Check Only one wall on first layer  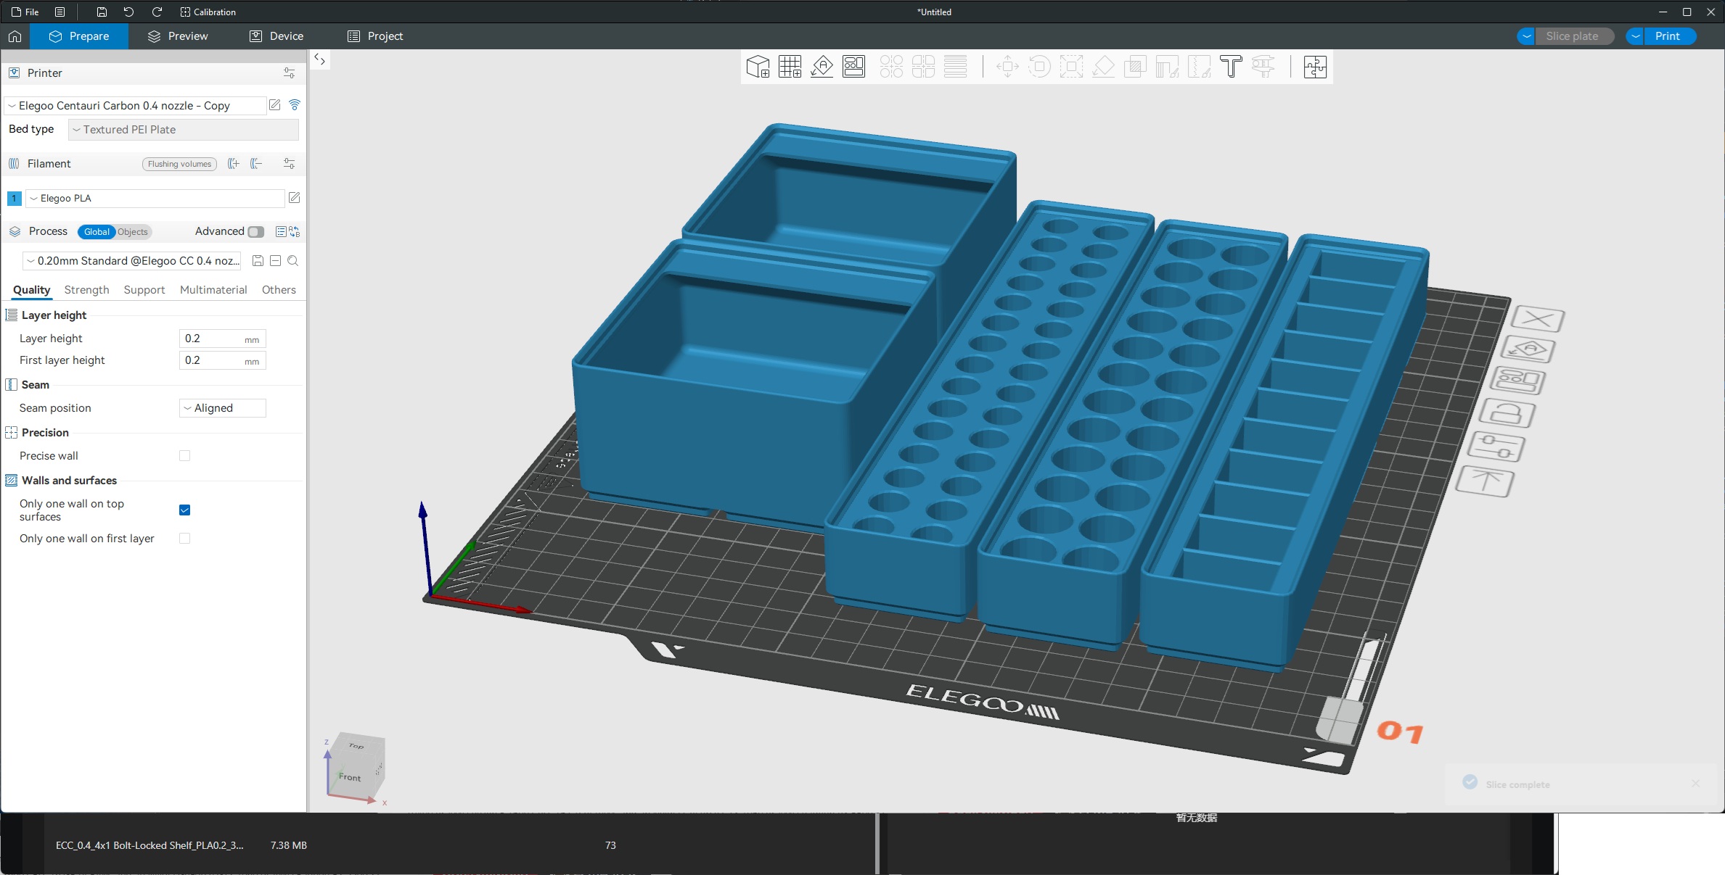pyautogui.click(x=184, y=539)
